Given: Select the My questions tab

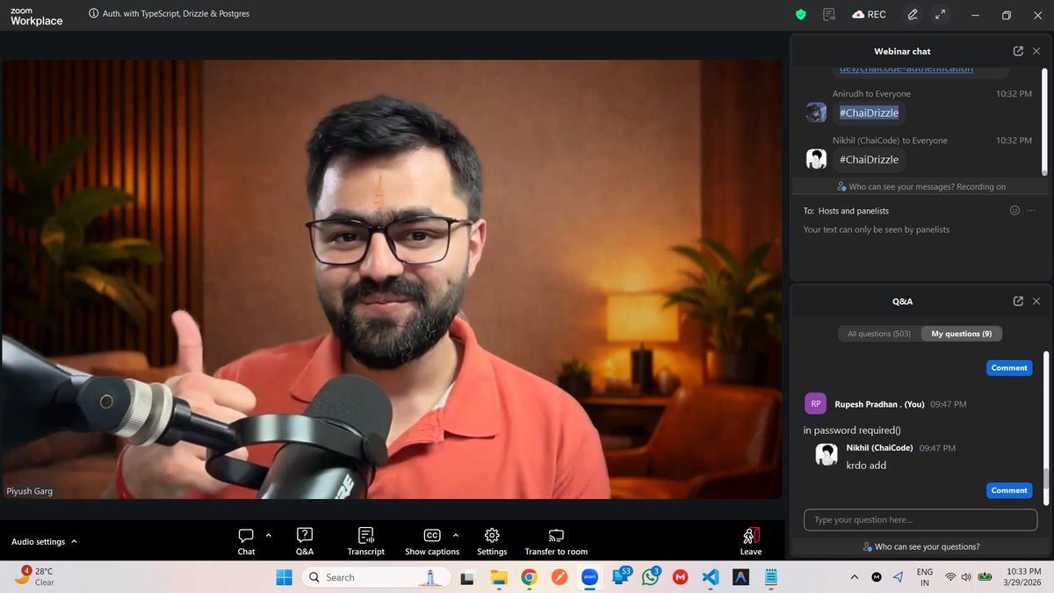Looking at the screenshot, I should (962, 334).
